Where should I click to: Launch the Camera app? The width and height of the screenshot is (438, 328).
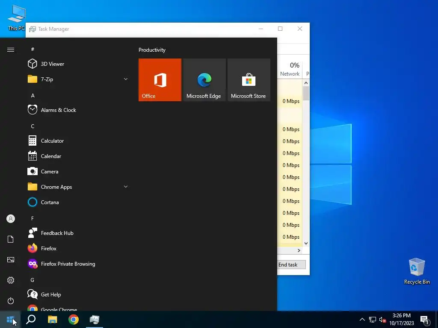[78, 172]
